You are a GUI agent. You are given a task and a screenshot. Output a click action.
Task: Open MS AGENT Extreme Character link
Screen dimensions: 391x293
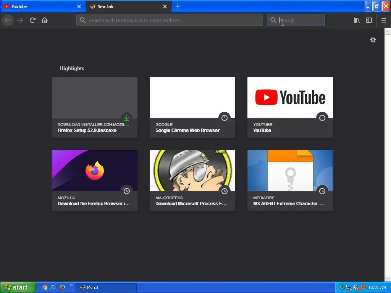(x=289, y=204)
